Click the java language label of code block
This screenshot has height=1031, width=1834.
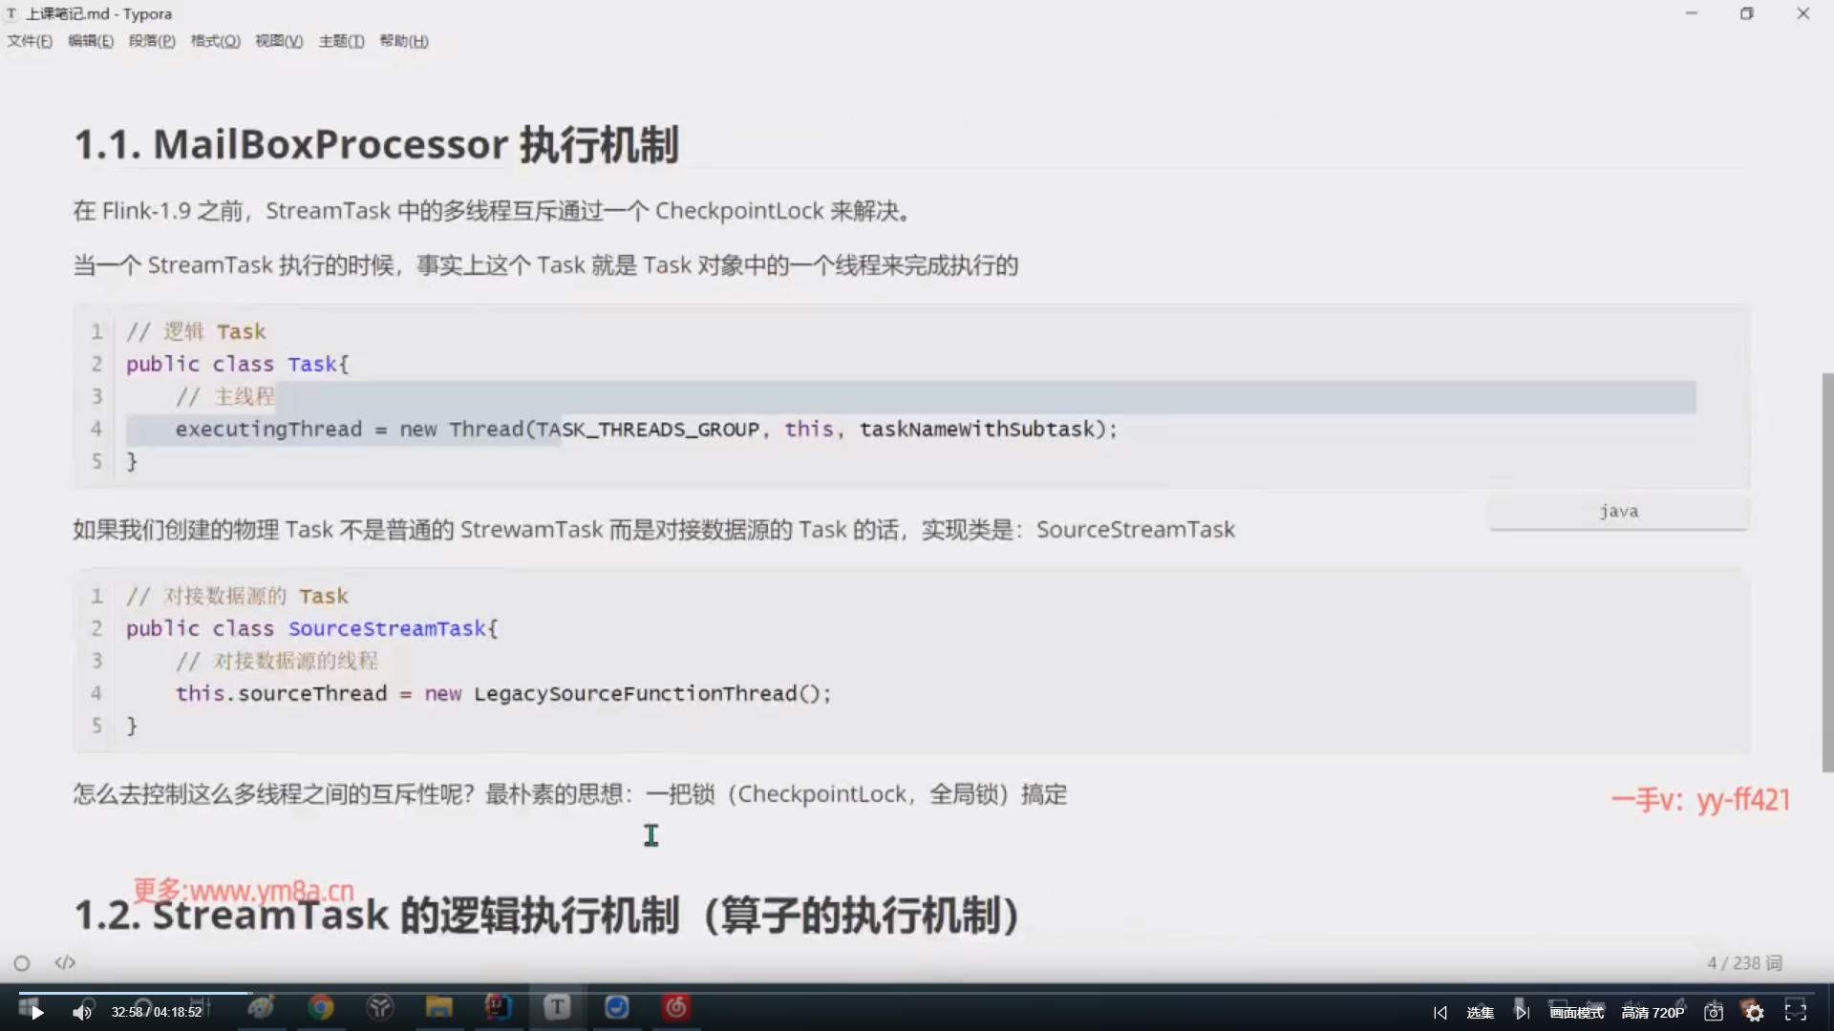point(1618,512)
